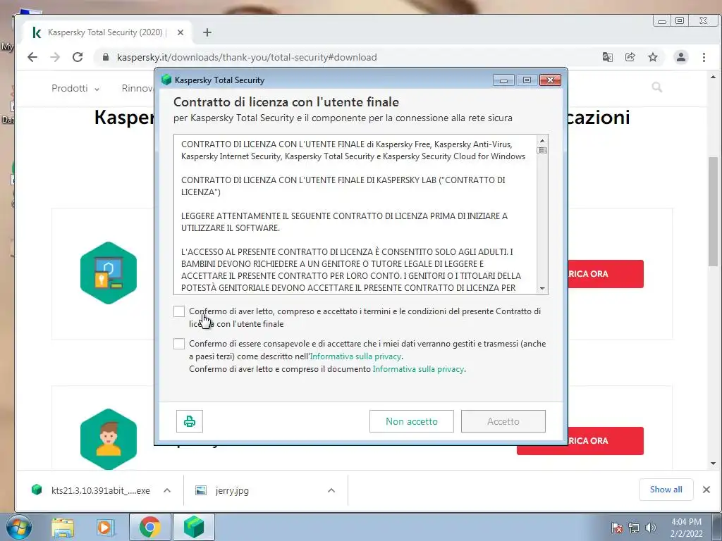Click Kaspersky dialog title bar icon

166,80
